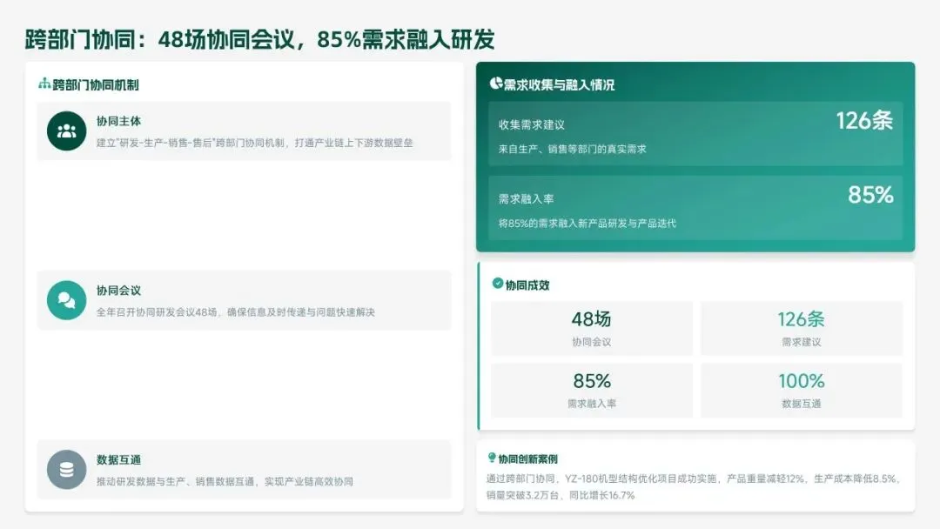
Task: Click the large 85% value in green card
Action: click(870, 195)
